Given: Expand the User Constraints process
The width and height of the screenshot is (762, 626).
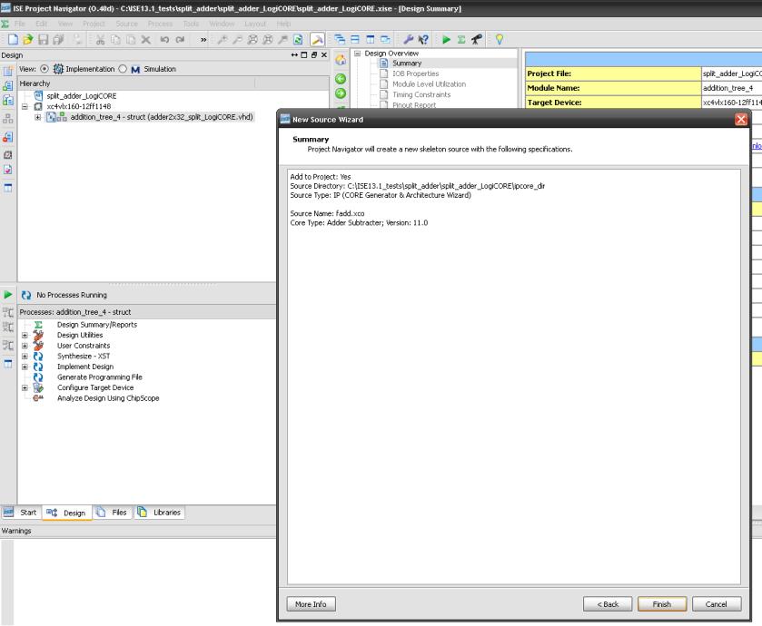Looking at the screenshot, I should click(x=25, y=346).
